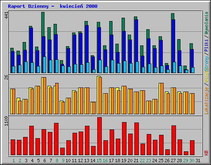
Task: Click the 'Lokalizacje' legend label
Action: (206, 101)
